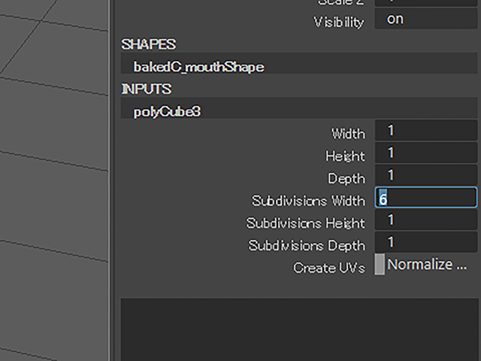Click the SHAPES section header

149,44
